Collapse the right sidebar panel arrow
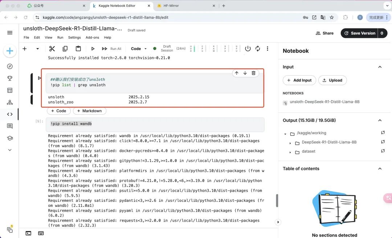This screenshot has width=392, height=238. [x=278, y=222]
